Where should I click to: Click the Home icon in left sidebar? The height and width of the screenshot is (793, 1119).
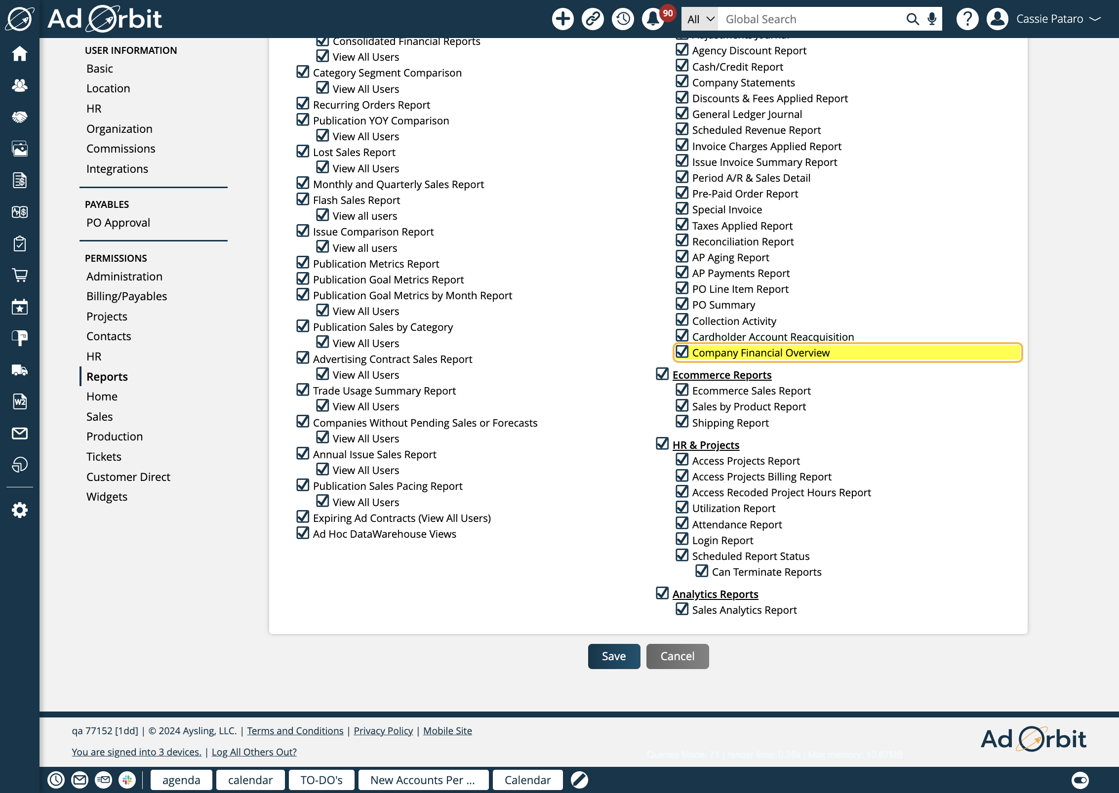20,53
